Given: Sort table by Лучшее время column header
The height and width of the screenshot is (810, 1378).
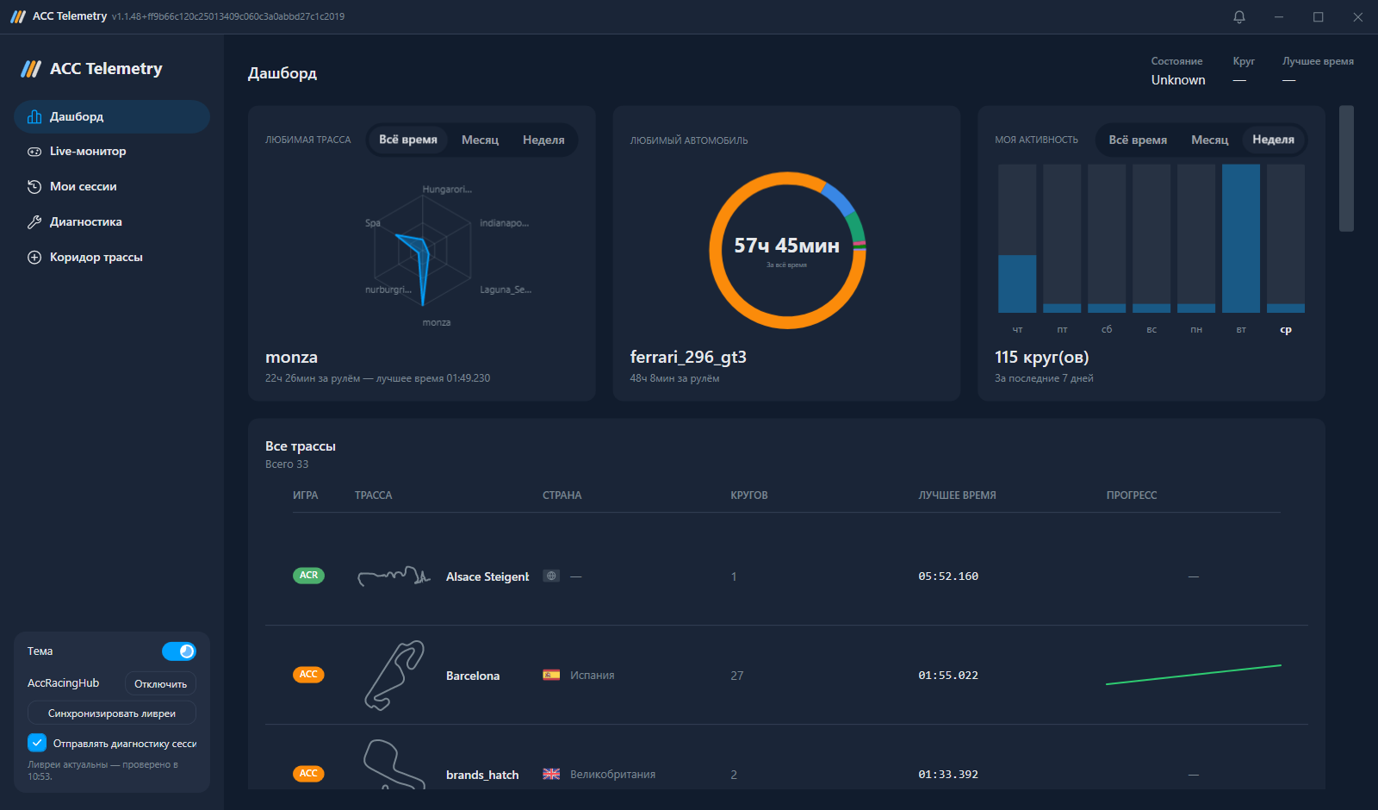Looking at the screenshot, I should tap(957, 495).
